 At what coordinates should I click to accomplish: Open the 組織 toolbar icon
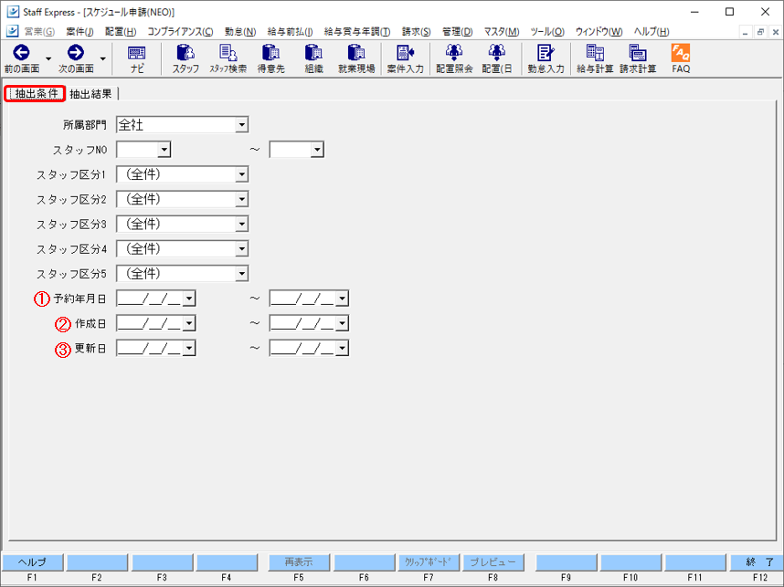click(x=313, y=52)
